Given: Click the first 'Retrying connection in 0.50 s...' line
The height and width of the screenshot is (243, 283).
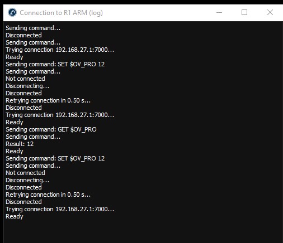Looking at the screenshot, I should point(48,100).
